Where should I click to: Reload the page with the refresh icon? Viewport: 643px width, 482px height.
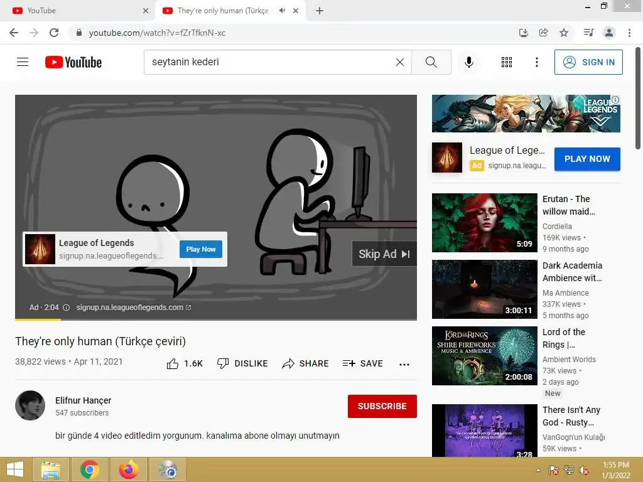click(54, 33)
